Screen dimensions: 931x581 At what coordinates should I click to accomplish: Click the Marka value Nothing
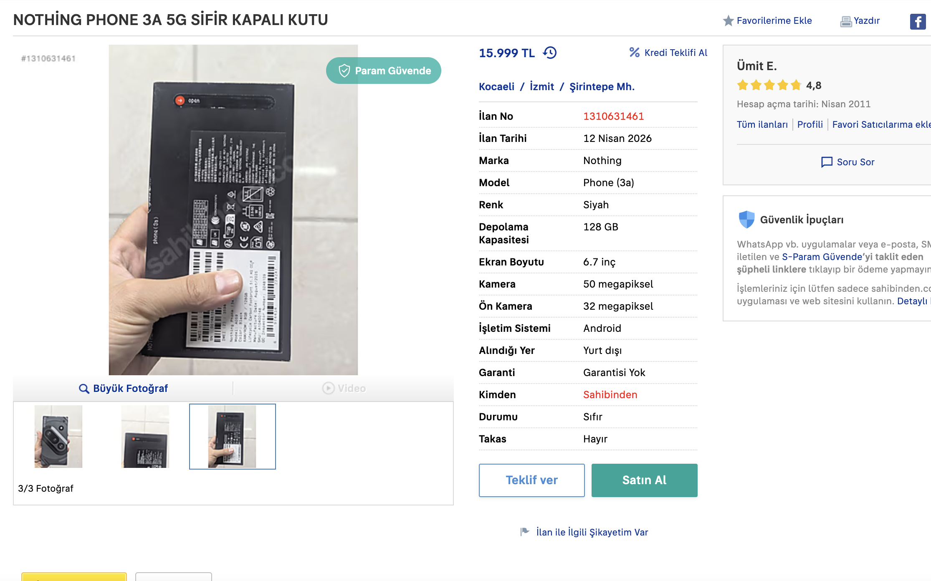[602, 160]
